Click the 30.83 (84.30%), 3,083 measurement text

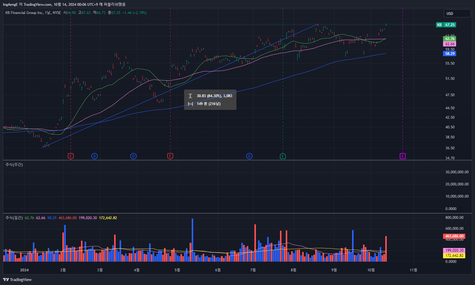(215, 96)
